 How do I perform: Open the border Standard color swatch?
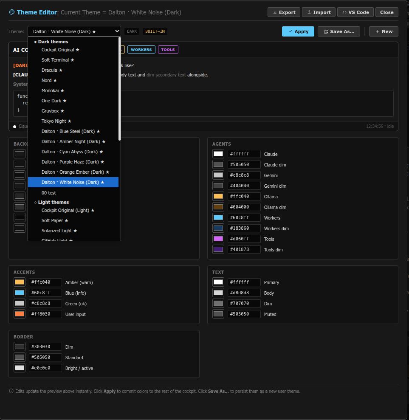click(20, 357)
